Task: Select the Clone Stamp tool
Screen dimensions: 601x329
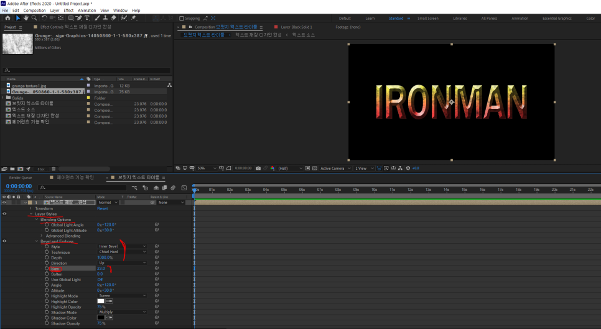Action: click(x=105, y=18)
